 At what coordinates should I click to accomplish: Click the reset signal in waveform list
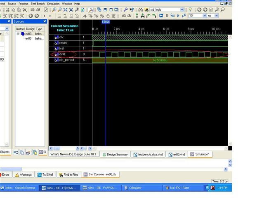click(62, 43)
